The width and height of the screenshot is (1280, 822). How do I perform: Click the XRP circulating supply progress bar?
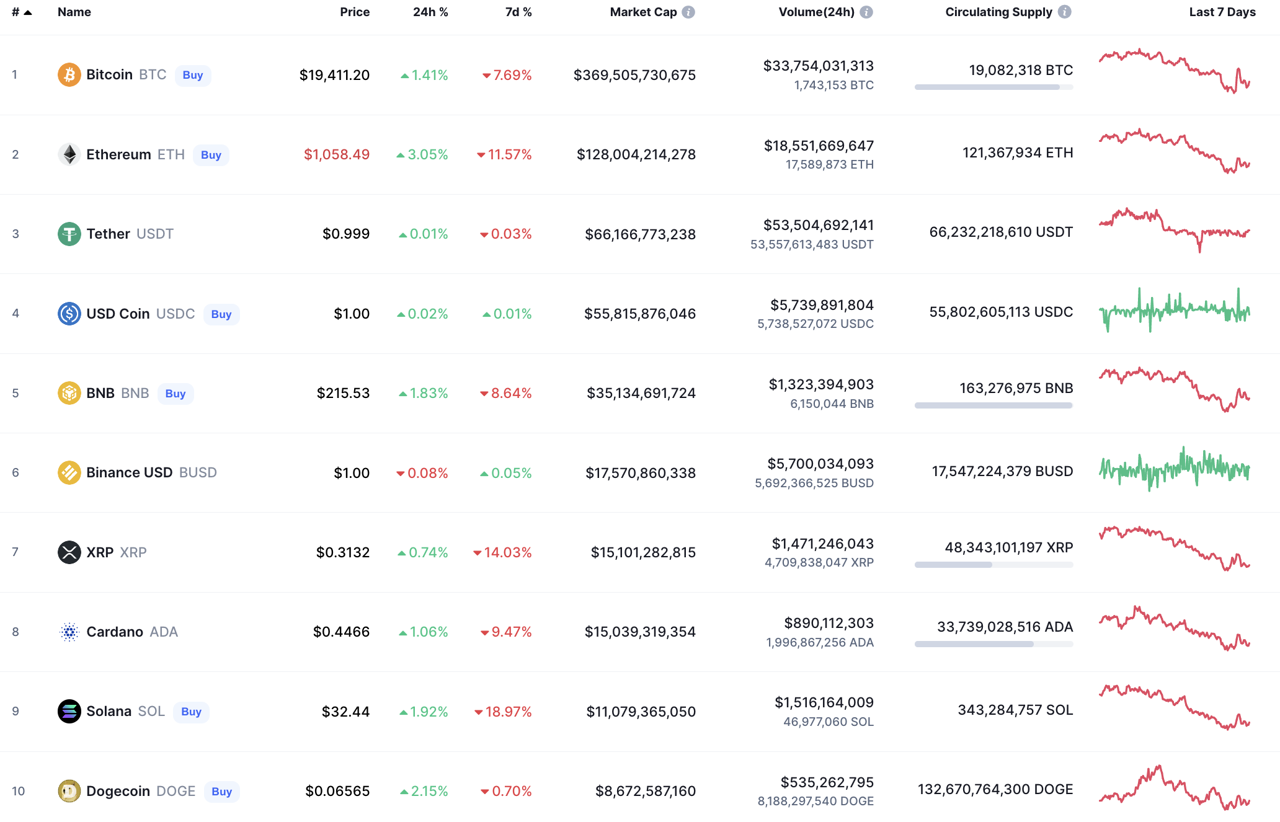click(x=993, y=565)
